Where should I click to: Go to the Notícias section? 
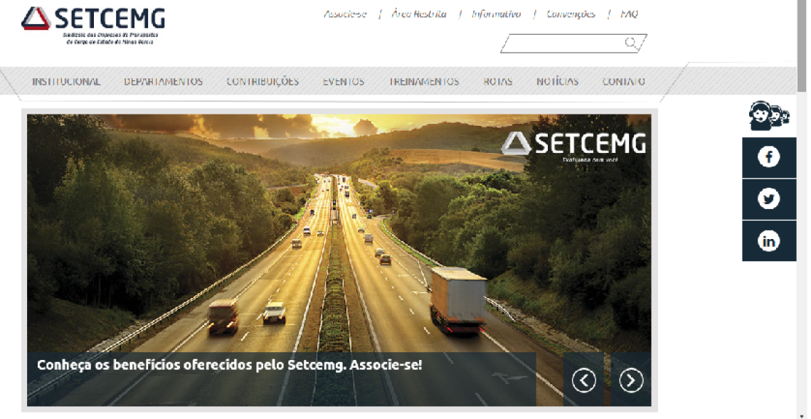pyautogui.click(x=557, y=82)
